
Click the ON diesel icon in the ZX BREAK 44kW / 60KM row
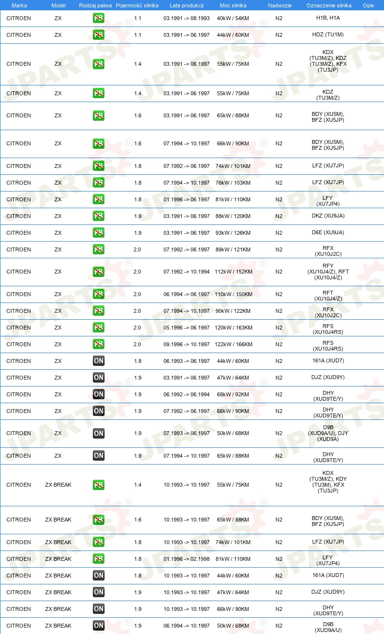pos(99,576)
